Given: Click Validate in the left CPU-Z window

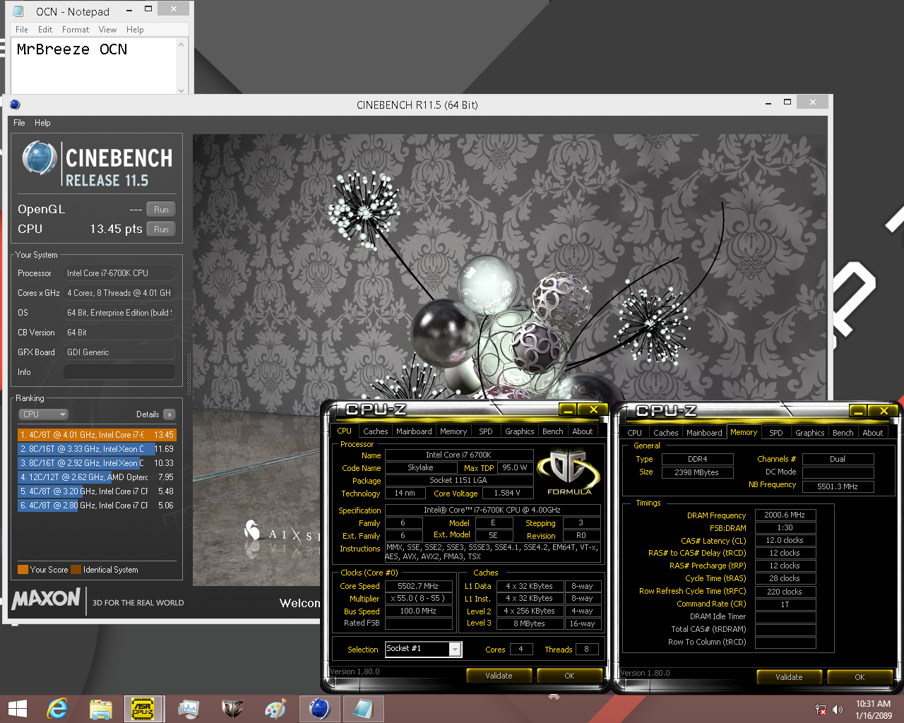Looking at the screenshot, I should pyautogui.click(x=499, y=676).
